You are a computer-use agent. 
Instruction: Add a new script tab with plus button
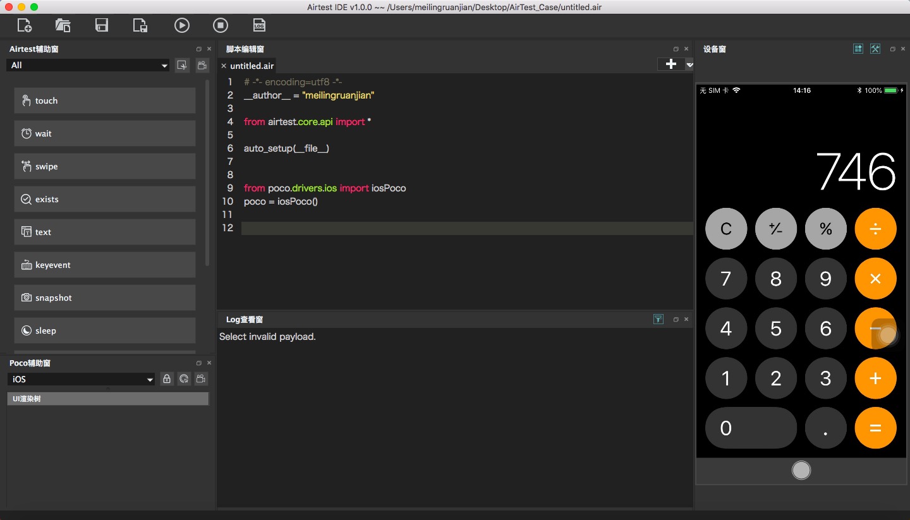pyautogui.click(x=671, y=64)
